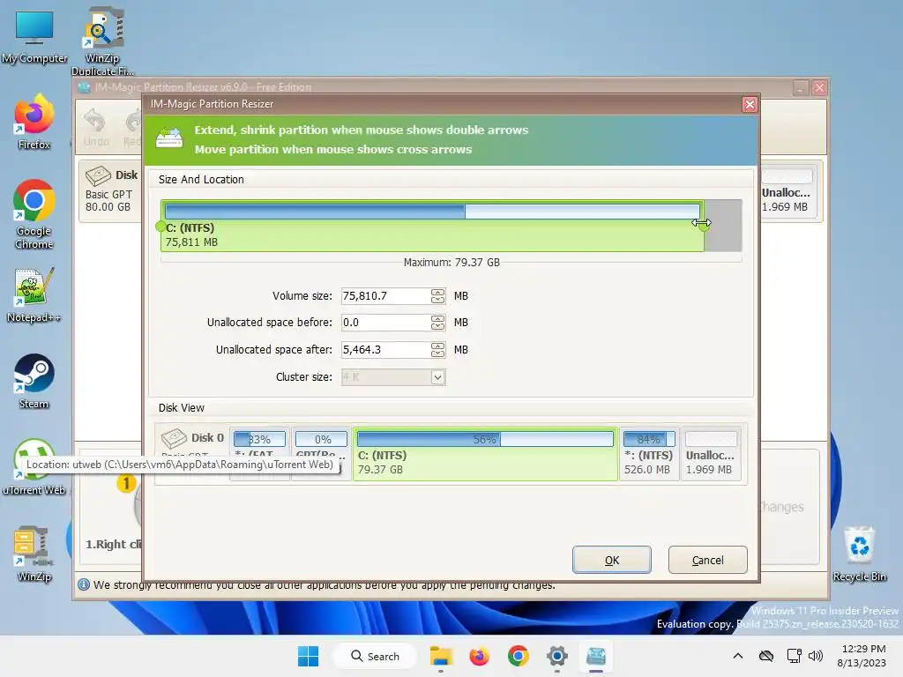903x677 pixels.
Task: Click the Unallocated space before spinner arrows
Action: click(x=437, y=323)
